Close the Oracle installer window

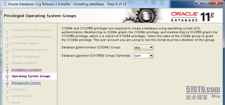pyautogui.click(x=216, y=3)
